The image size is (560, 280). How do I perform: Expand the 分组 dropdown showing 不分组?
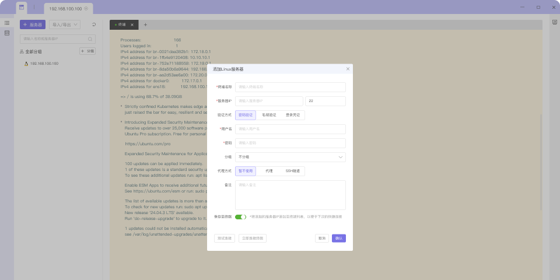tap(290, 157)
